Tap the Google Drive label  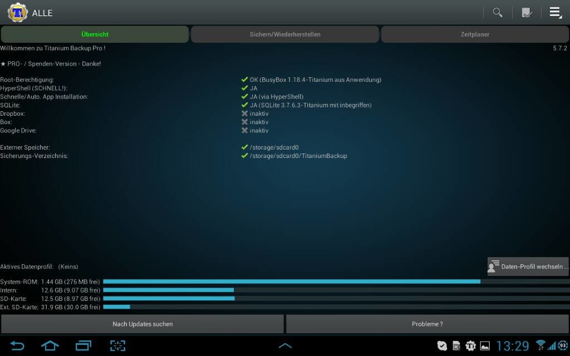(x=18, y=130)
